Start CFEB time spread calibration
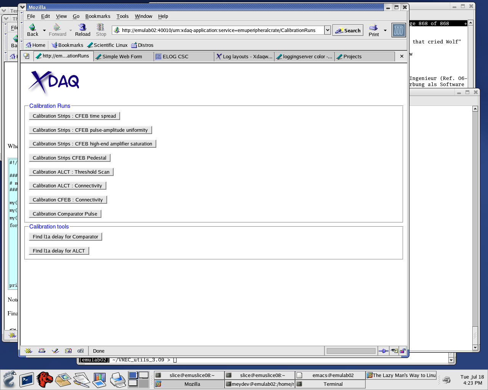The width and height of the screenshot is (488, 390). [74, 116]
